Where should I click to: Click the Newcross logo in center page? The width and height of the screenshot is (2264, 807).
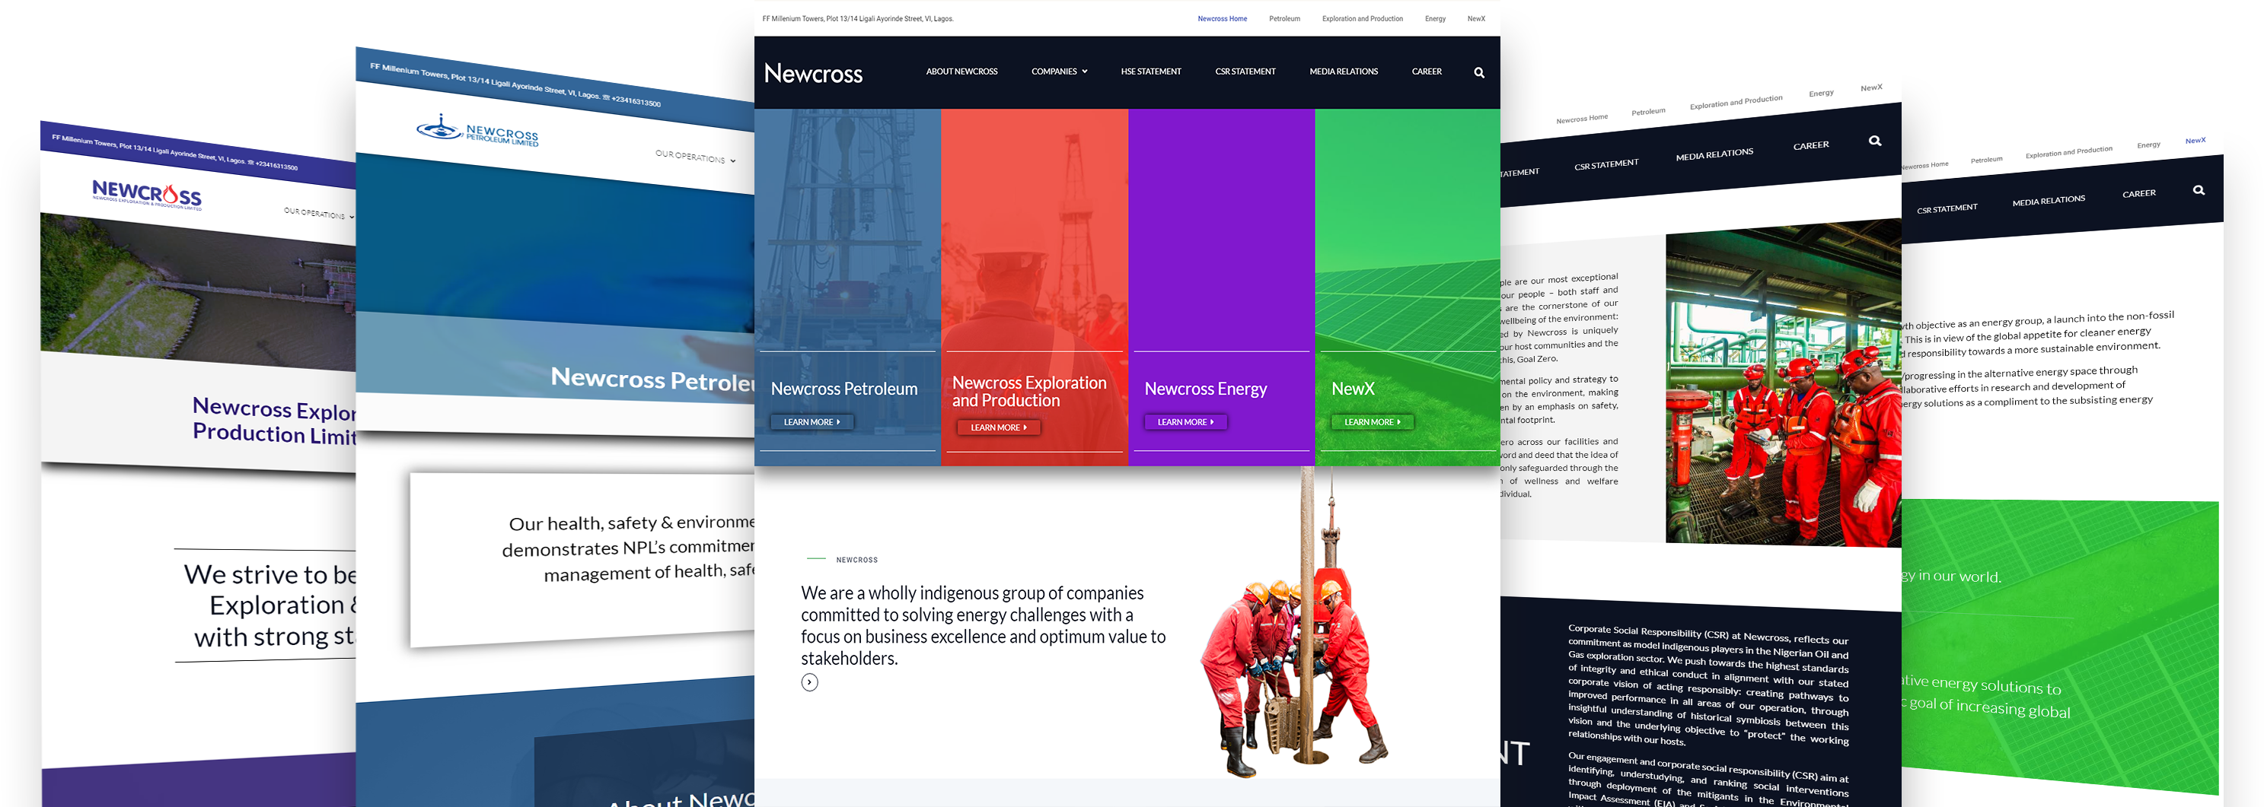tap(813, 73)
